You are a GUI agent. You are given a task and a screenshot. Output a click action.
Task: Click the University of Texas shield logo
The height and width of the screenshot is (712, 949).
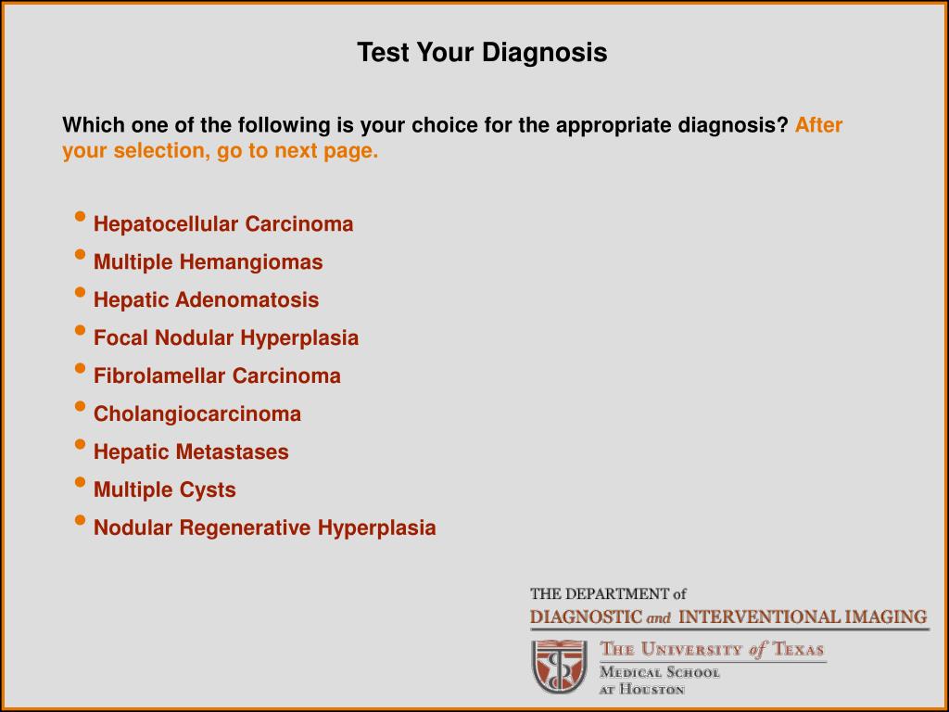click(559, 667)
